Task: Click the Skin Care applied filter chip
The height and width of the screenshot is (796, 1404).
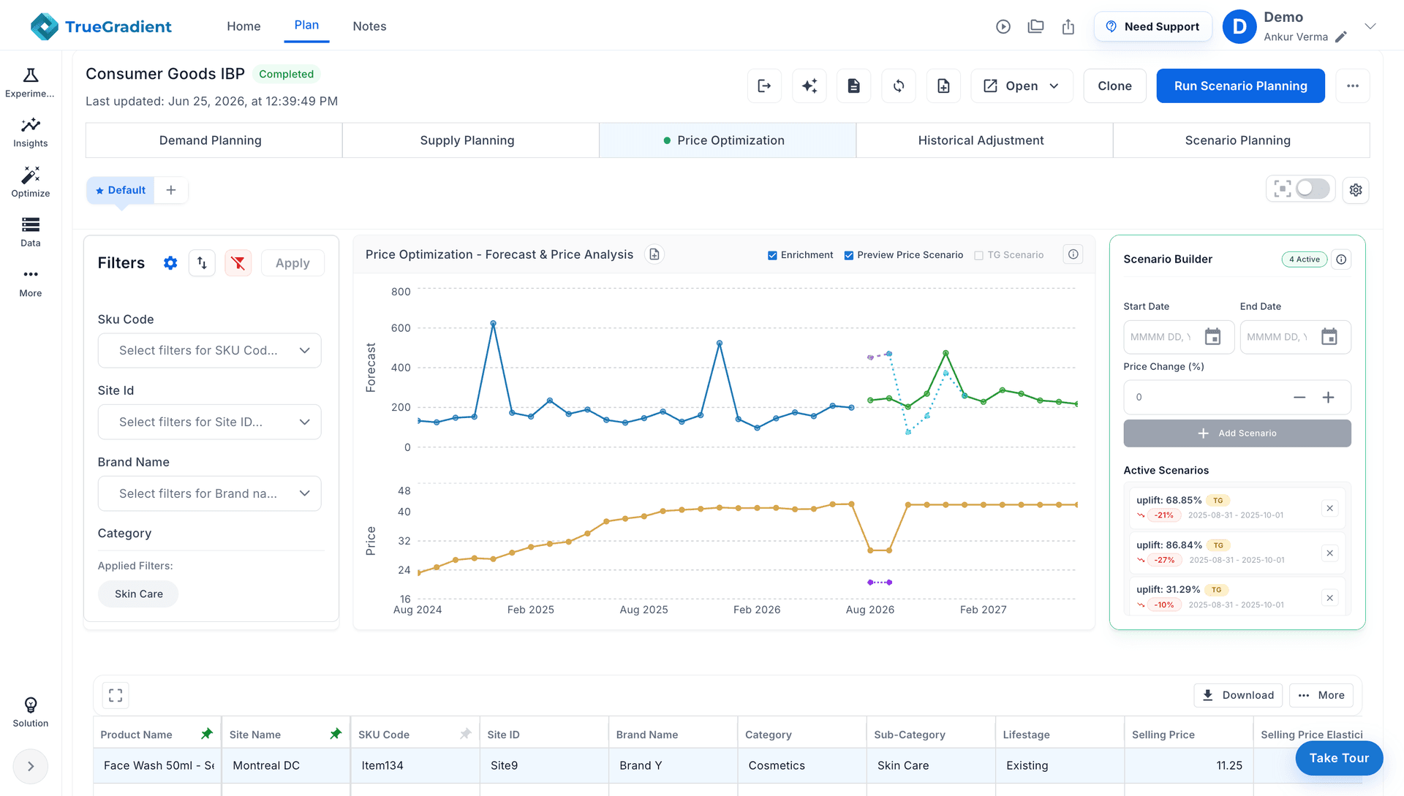Action: pos(138,594)
